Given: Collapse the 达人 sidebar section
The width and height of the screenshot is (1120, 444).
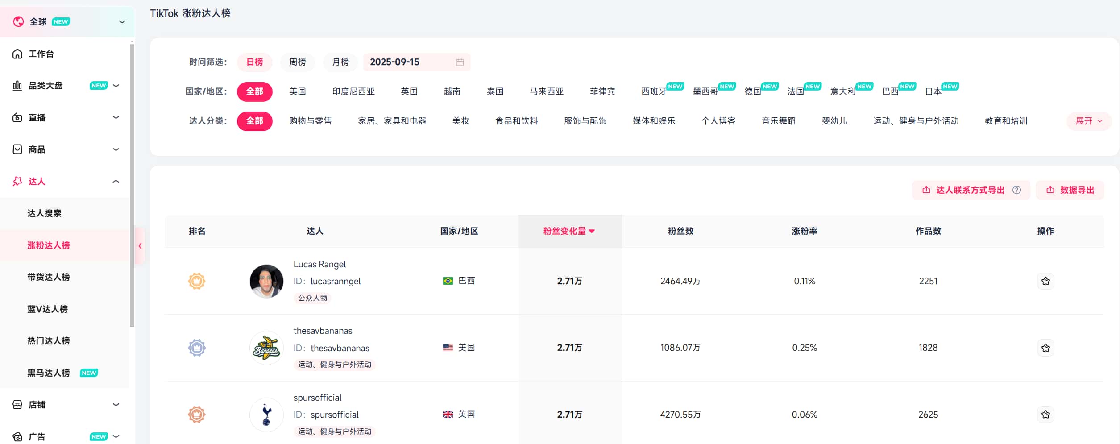Looking at the screenshot, I should 116,182.
